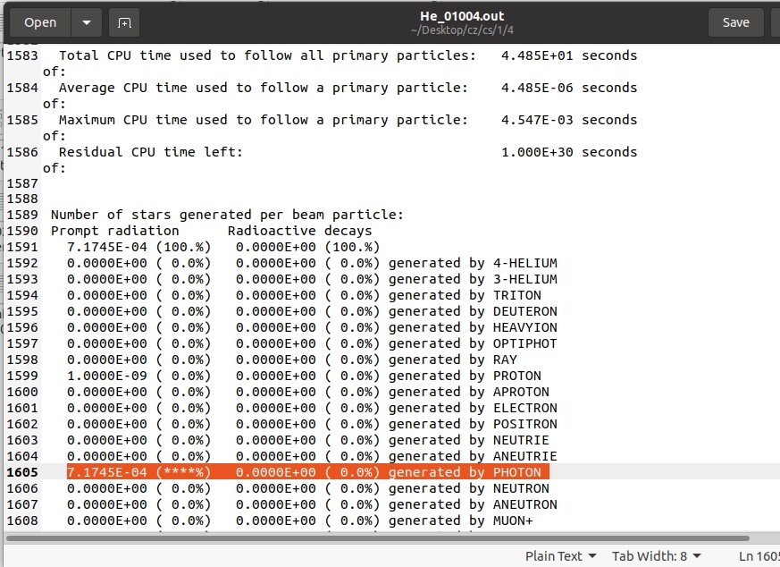Click the Ln 1605 cursor position indicator
Image resolution: width=780 pixels, height=567 pixels.
[x=759, y=556]
